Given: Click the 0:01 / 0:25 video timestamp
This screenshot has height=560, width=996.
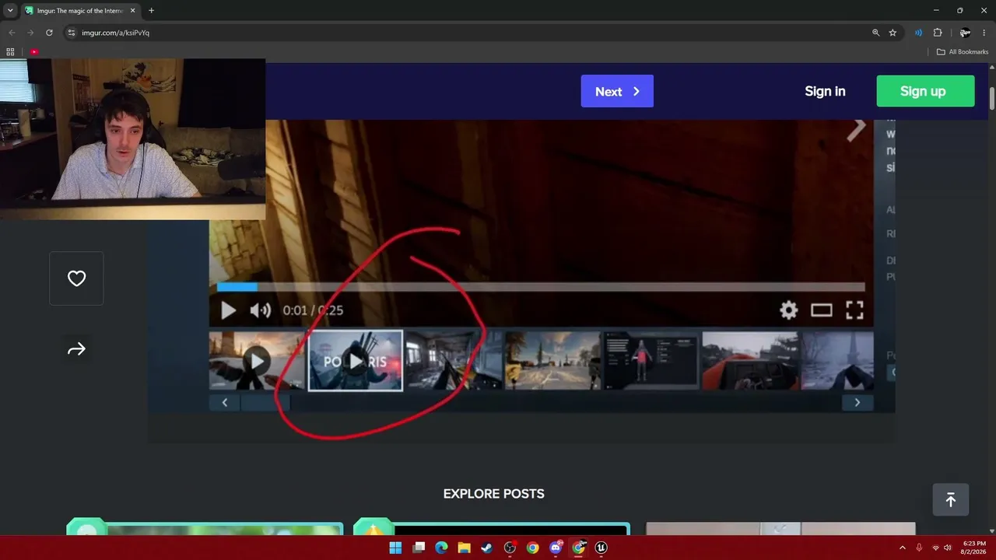Looking at the screenshot, I should pos(313,310).
